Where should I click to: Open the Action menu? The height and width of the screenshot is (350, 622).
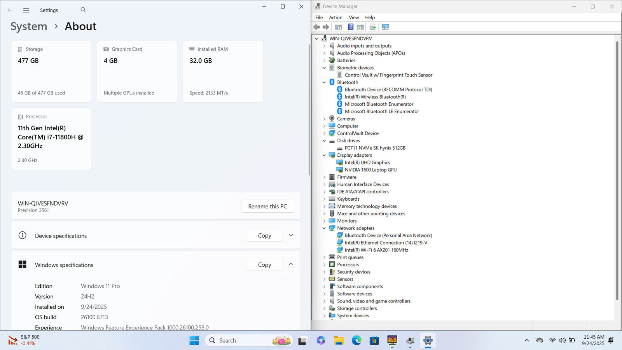[x=335, y=17]
